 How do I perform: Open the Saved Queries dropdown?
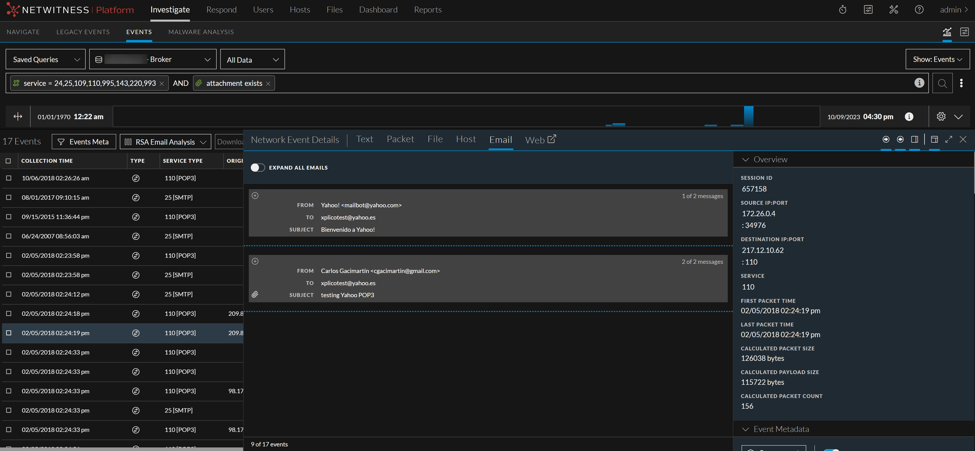click(46, 59)
